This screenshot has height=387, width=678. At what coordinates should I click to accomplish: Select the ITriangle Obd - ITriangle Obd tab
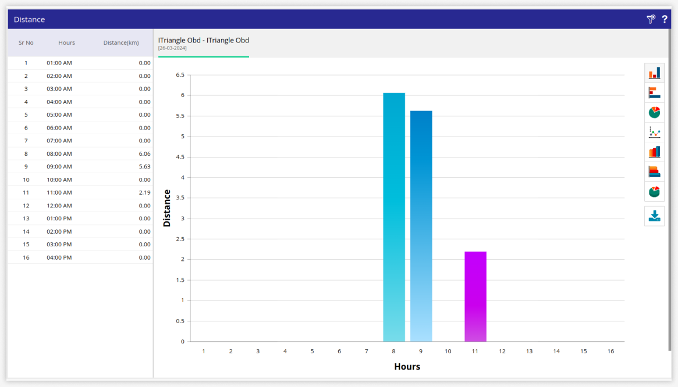coord(204,43)
